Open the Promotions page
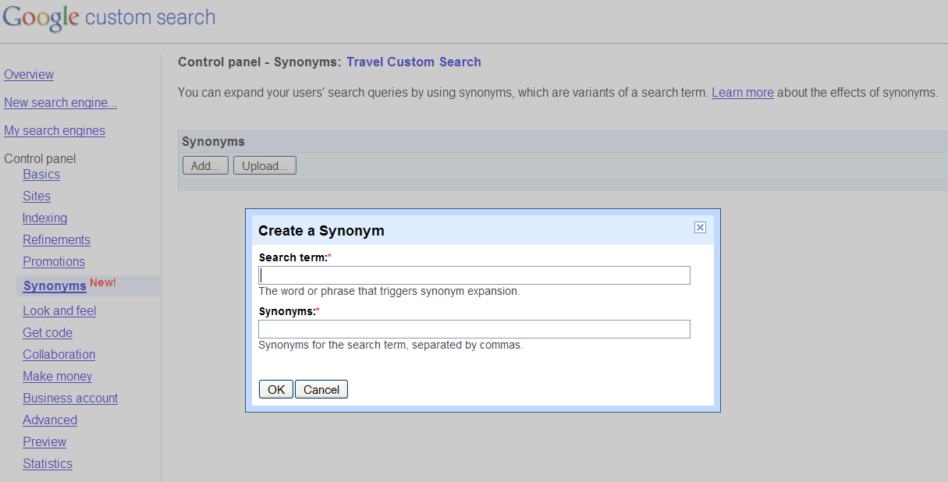 click(x=53, y=261)
